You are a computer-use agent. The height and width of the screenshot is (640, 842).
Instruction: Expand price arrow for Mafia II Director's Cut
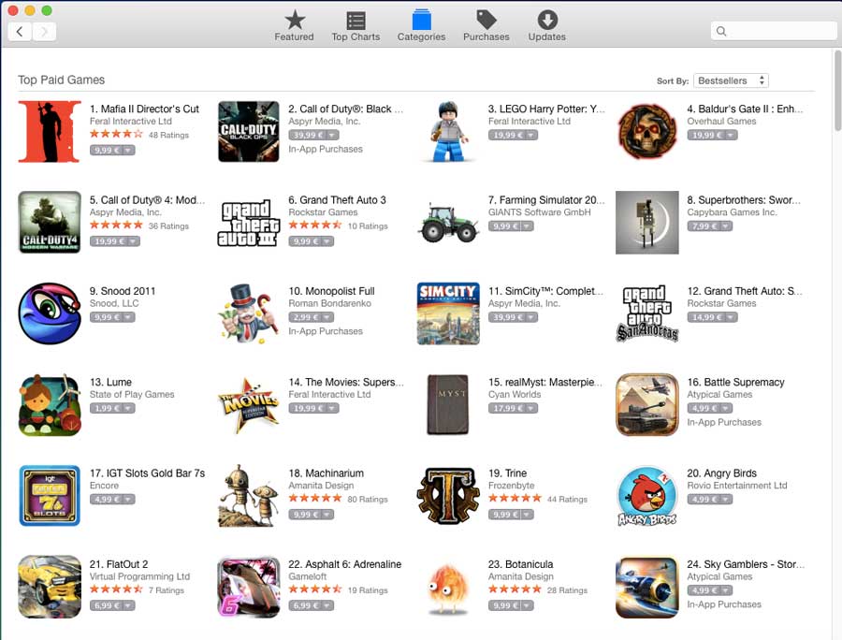[x=128, y=151]
